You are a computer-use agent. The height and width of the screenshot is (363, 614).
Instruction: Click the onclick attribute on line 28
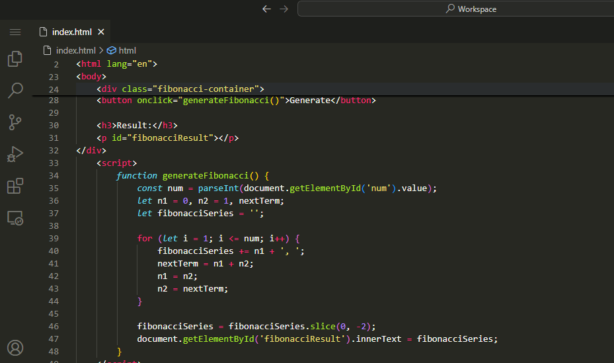(155, 101)
